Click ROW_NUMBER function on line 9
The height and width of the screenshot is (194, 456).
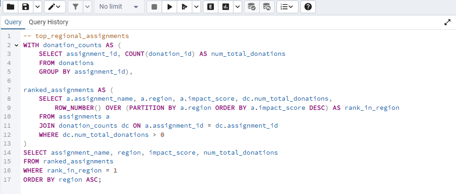[74, 108]
